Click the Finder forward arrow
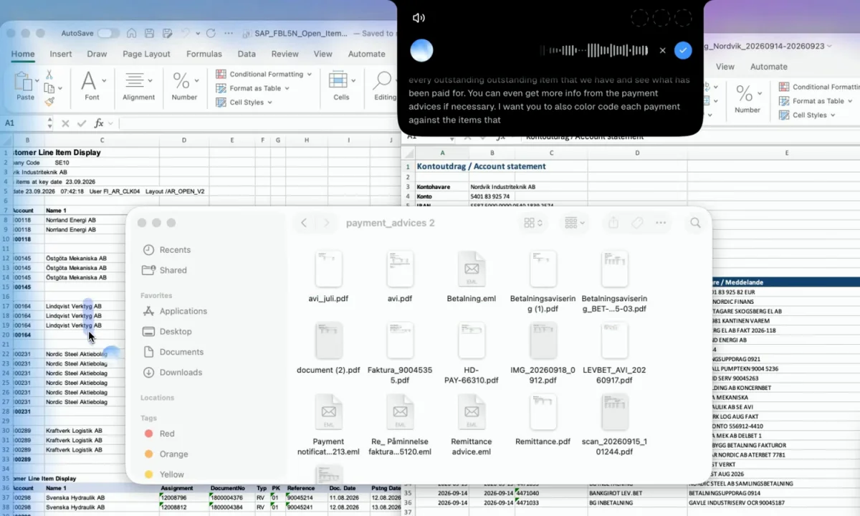Screen dimensions: 860x516 (327, 223)
